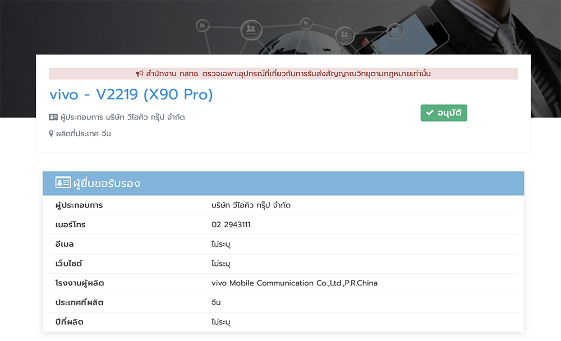Click the เบอร์โทร row label
Image resolution: width=561 pixels, height=341 pixels.
[x=70, y=225]
